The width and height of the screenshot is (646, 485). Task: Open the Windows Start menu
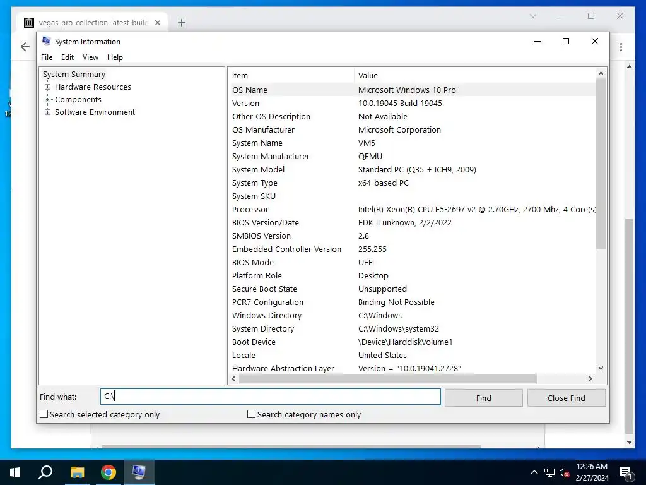[15, 472]
